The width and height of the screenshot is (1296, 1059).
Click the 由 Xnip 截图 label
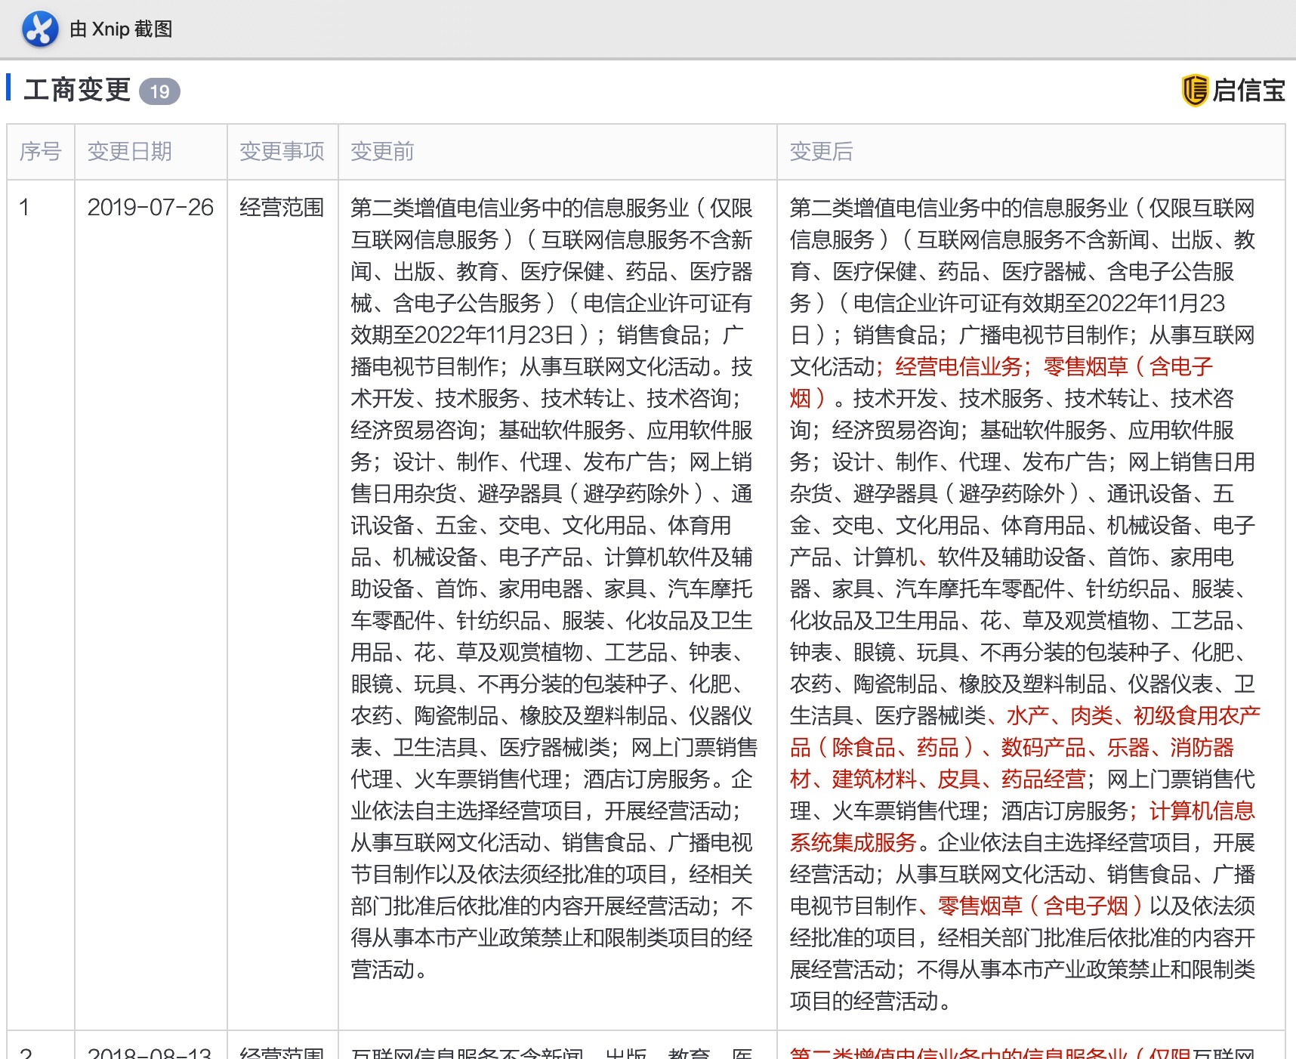point(121,29)
